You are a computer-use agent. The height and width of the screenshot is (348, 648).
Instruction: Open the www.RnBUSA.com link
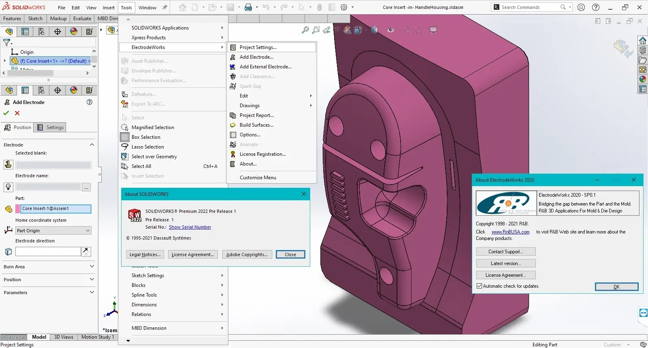(510, 232)
